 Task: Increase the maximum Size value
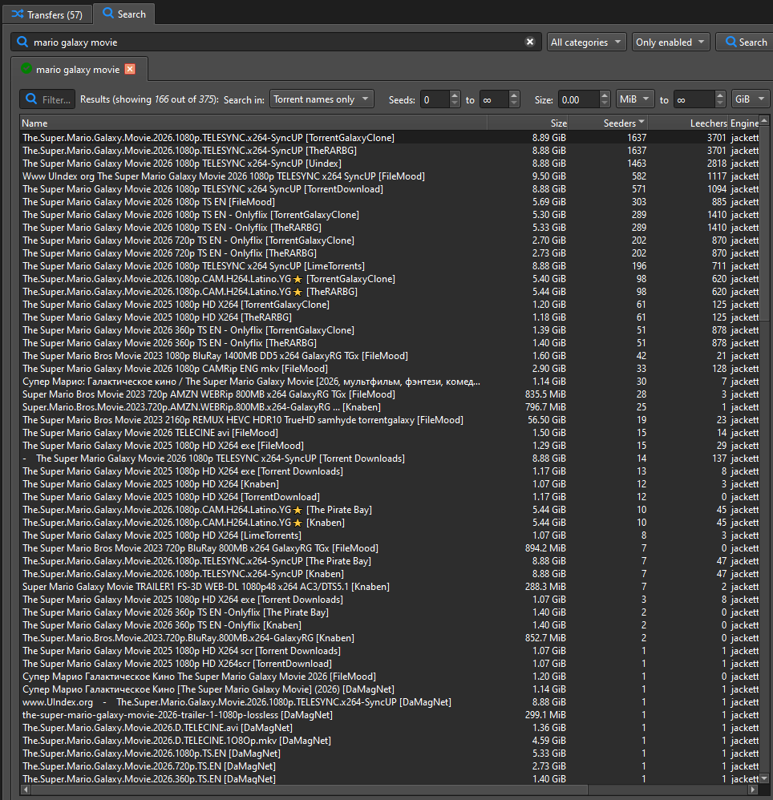coord(720,95)
